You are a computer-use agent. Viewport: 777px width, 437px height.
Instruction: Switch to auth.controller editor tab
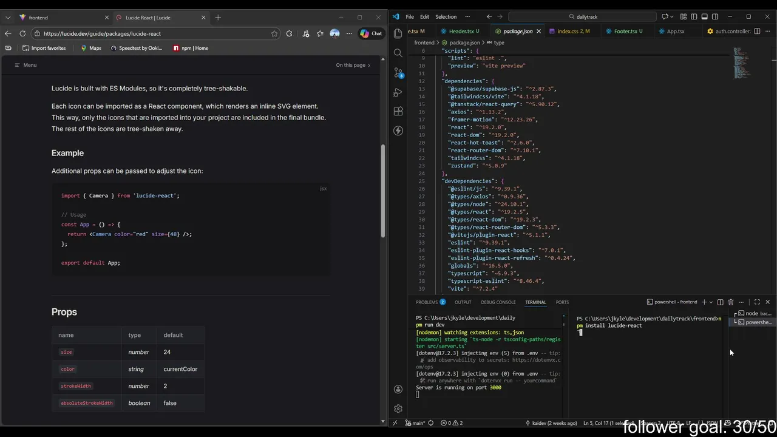[728, 31]
